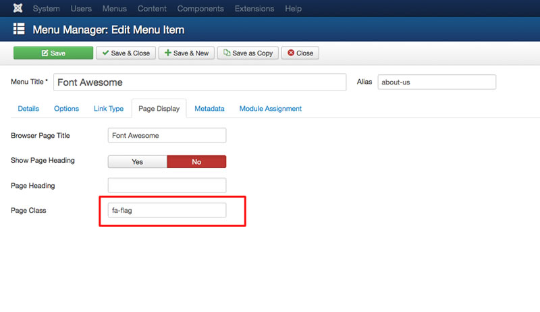Open the Content menu
Image resolution: width=540 pixels, height=312 pixels.
[152, 9]
